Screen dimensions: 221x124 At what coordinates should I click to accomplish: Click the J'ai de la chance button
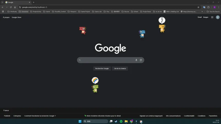[x=120, y=68]
